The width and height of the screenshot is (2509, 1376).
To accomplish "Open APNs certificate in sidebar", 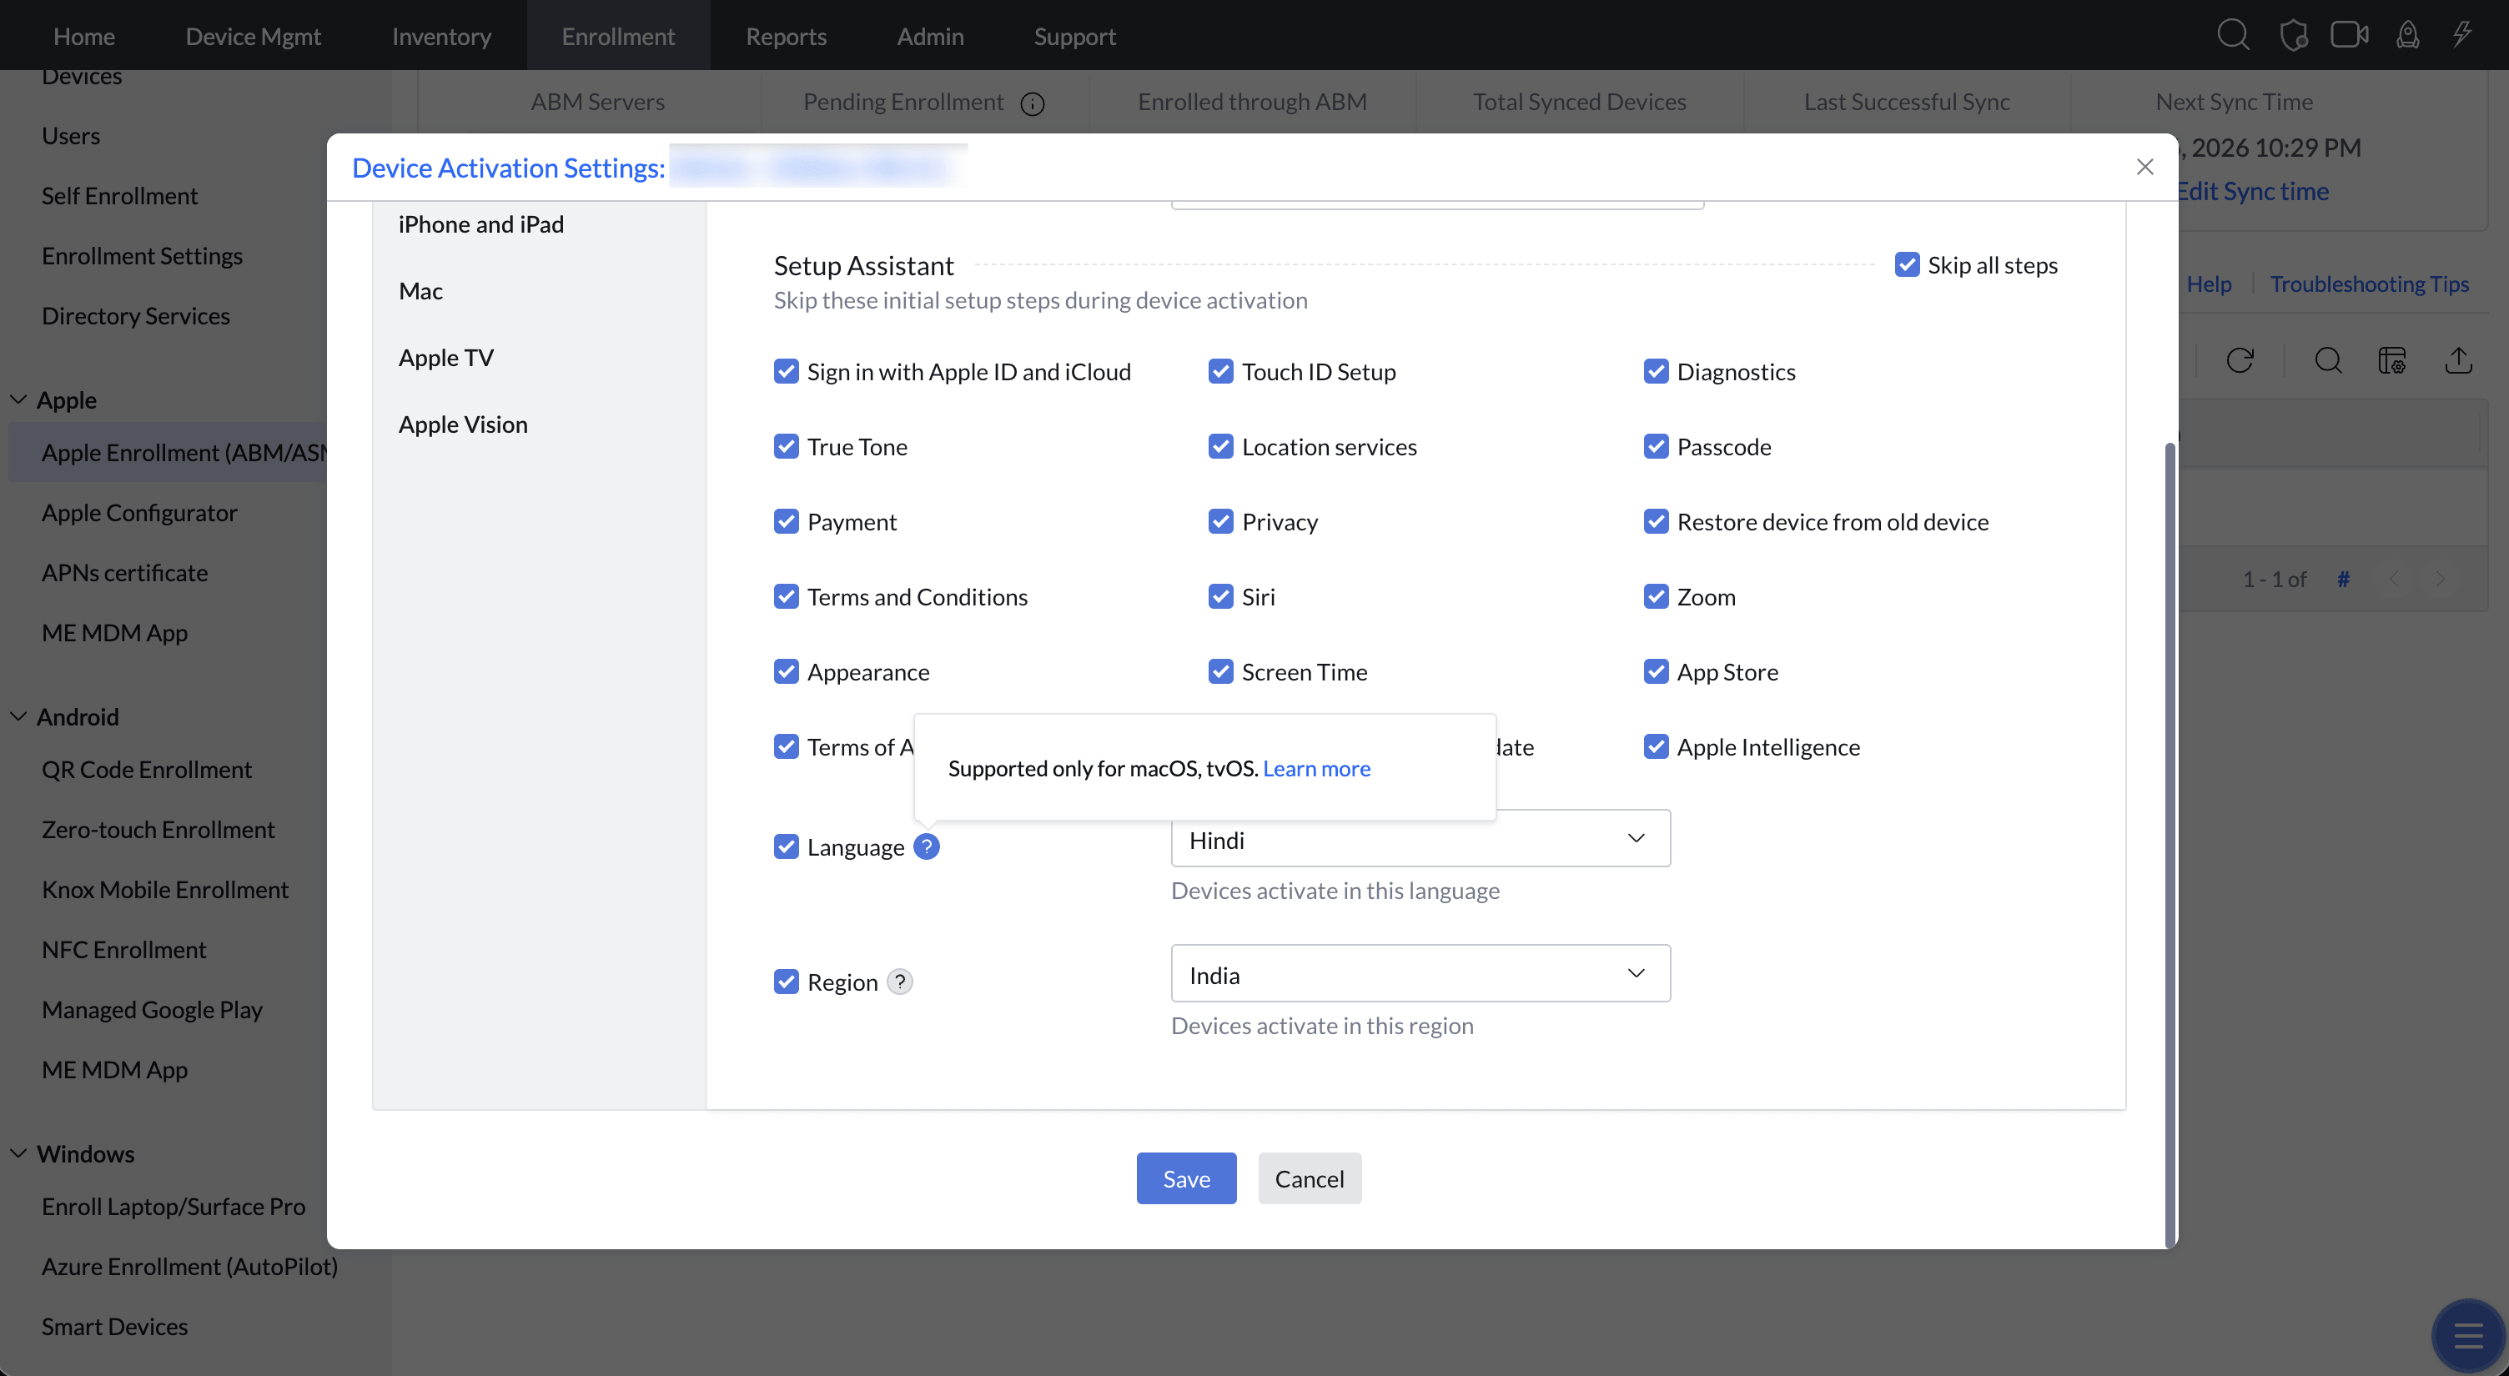I will tap(124, 573).
